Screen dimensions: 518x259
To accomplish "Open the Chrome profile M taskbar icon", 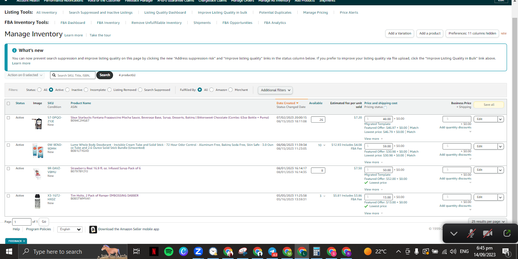I will click(x=287, y=251).
